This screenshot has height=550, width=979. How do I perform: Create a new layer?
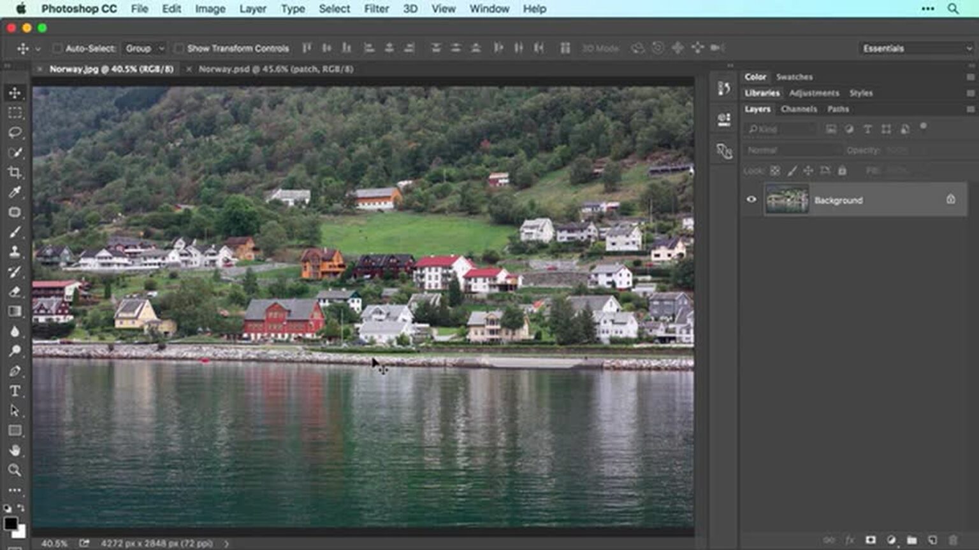click(x=933, y=539)
